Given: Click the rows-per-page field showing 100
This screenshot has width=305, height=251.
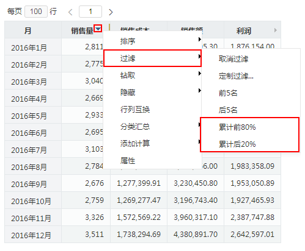Looking at the screenshot, I should (36, 12).
